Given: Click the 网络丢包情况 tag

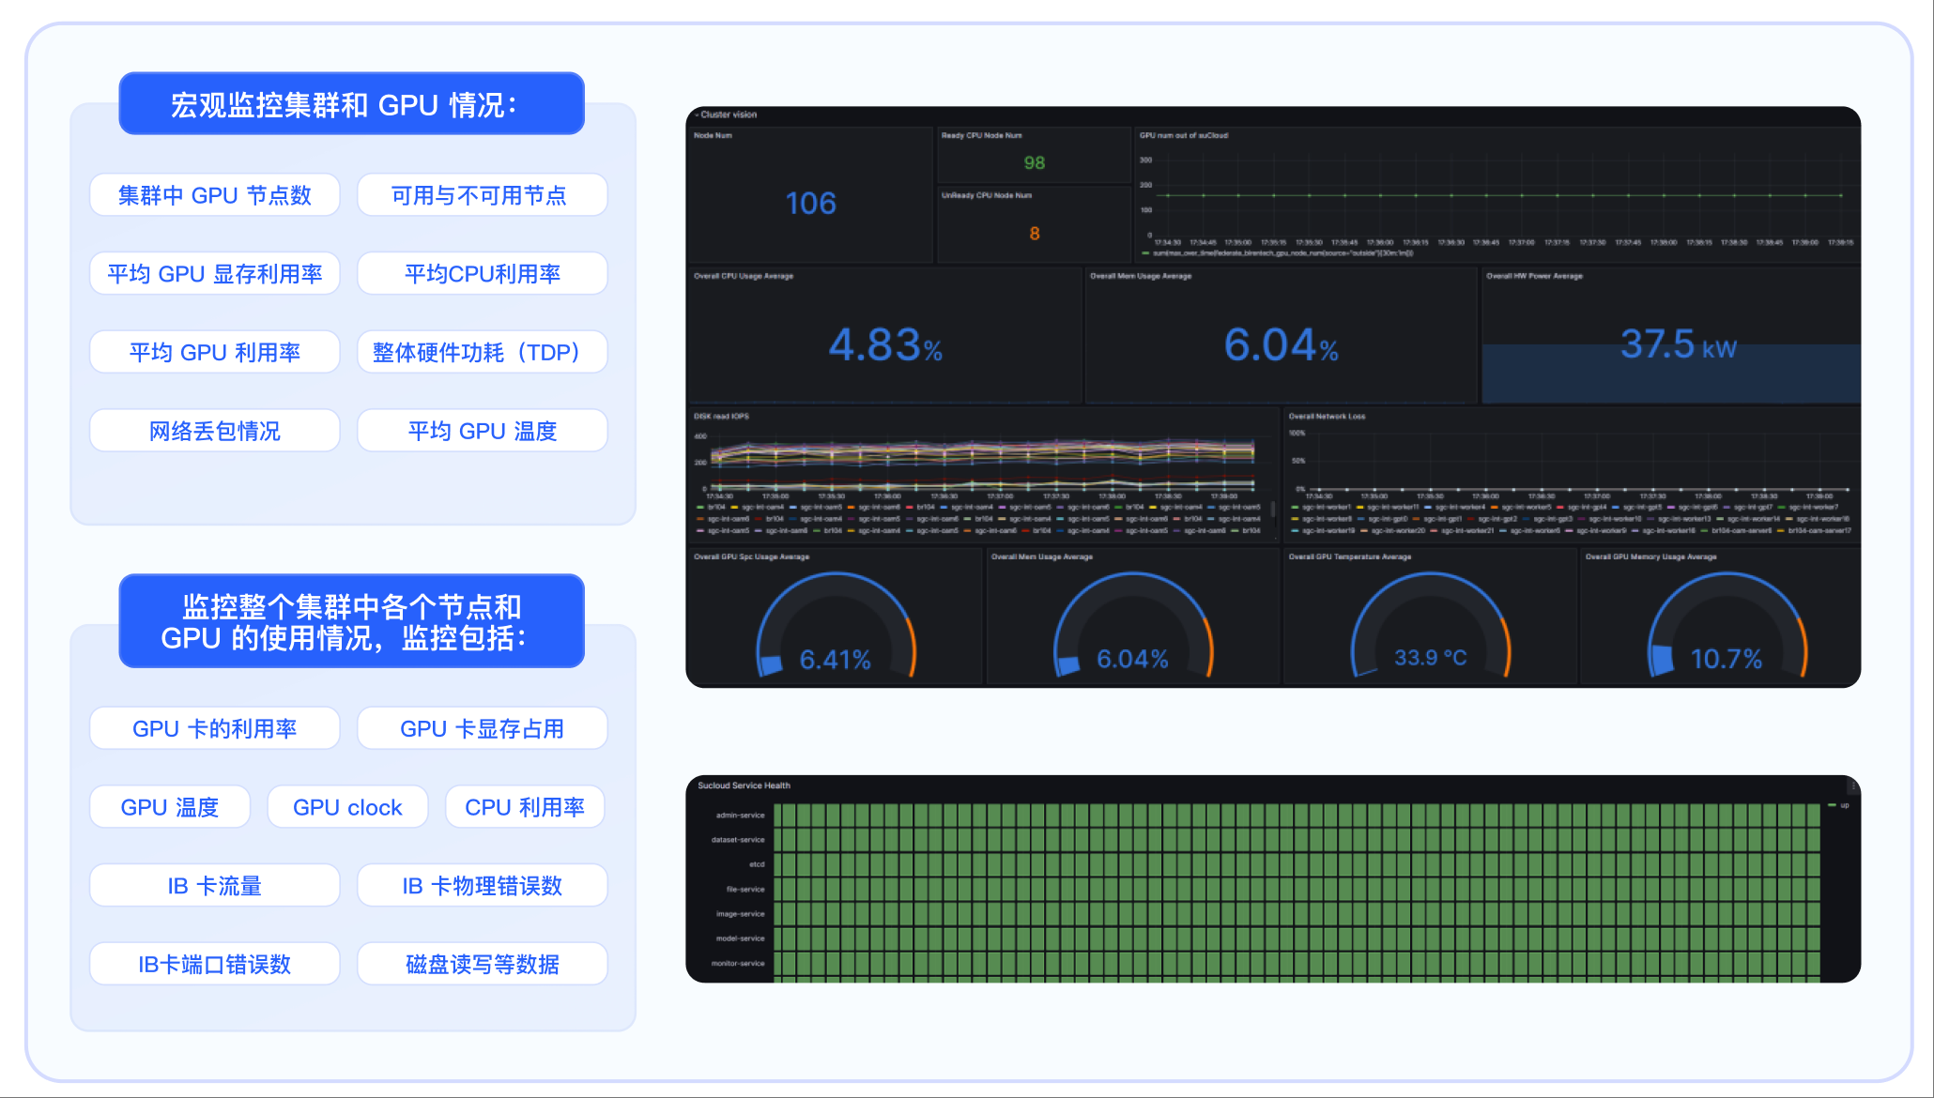Looking at the screenshot, I should [214, 431].
